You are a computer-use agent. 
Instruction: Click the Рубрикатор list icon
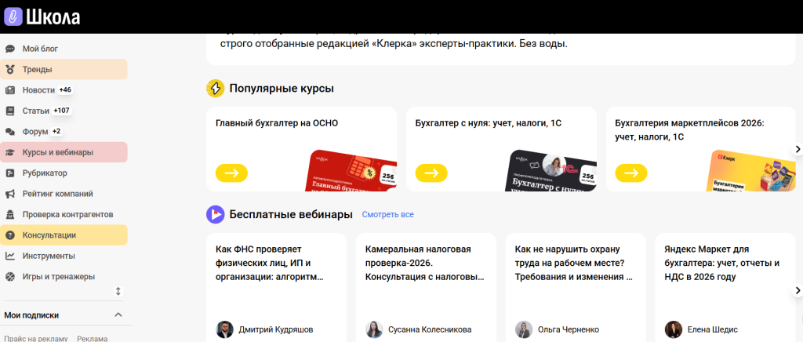click(x=9, y=173)
